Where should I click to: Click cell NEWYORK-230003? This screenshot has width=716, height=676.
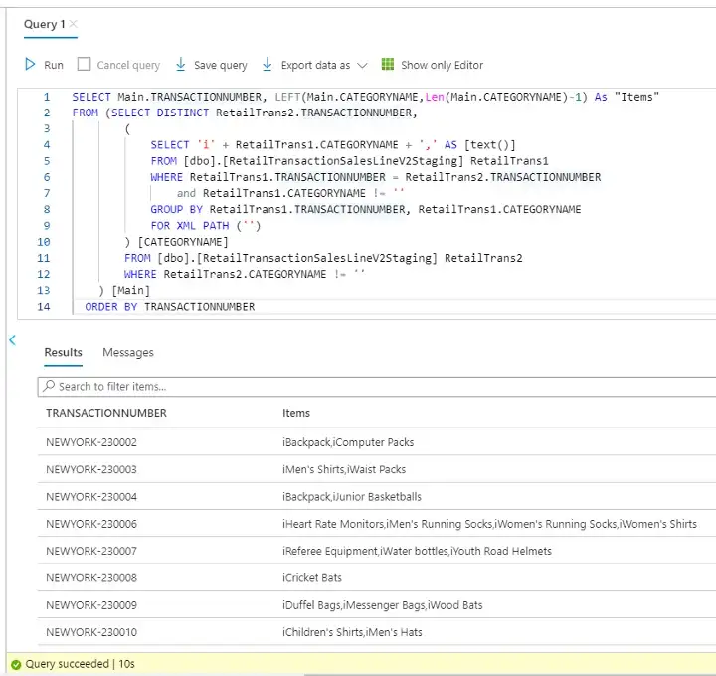[x=91, y=469]
